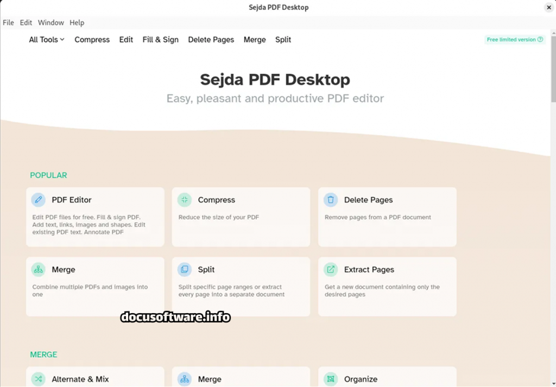Click the Compress arrows icon
Image resolution: width=556 pixels, height=387 pixels.
(x=185, y=200)
